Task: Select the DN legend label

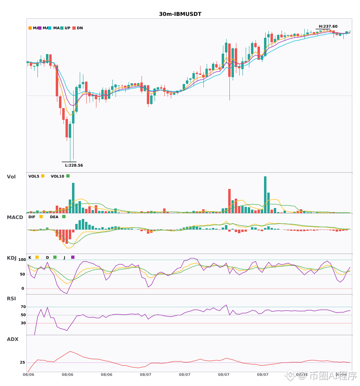Action: coord(80,28)
